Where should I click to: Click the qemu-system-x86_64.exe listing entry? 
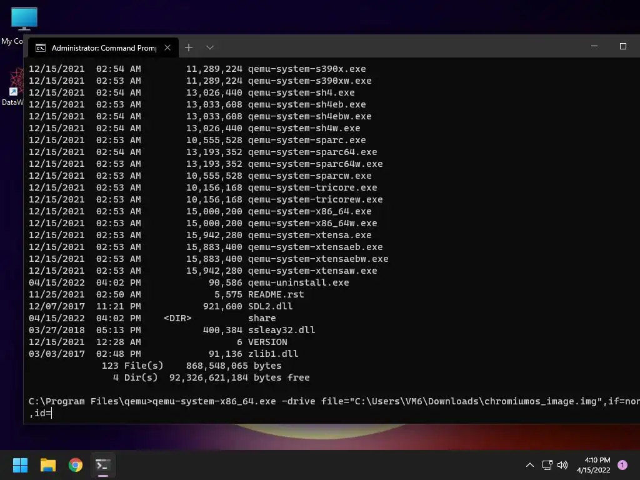309,211
